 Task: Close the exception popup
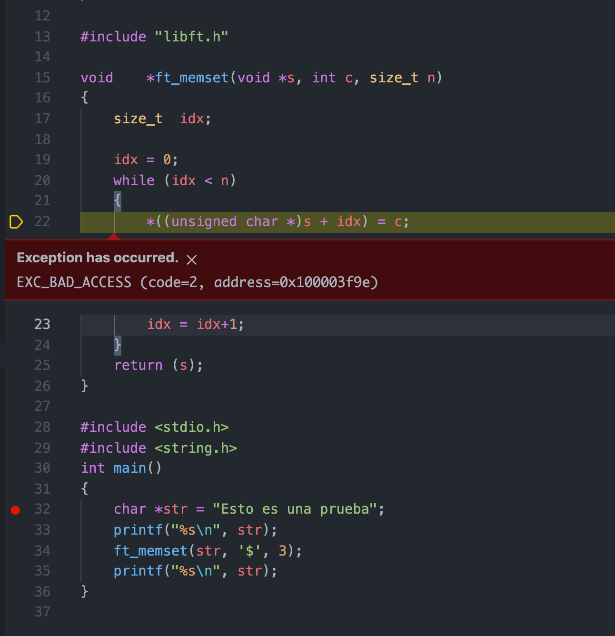tap(192, 259)
